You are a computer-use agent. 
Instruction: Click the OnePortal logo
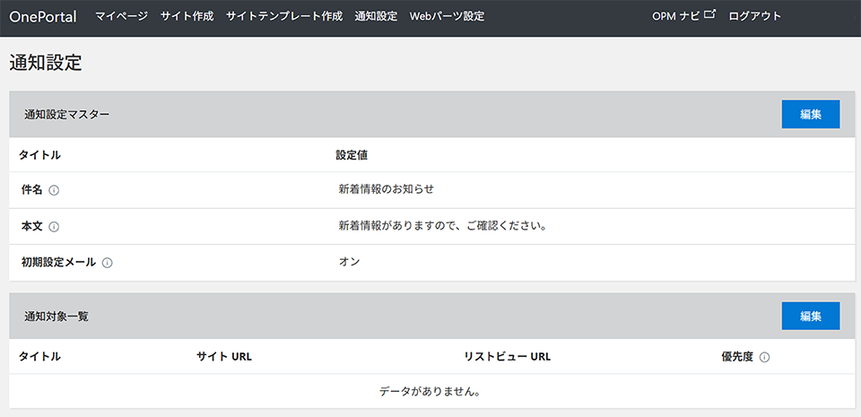coord(43,16)
